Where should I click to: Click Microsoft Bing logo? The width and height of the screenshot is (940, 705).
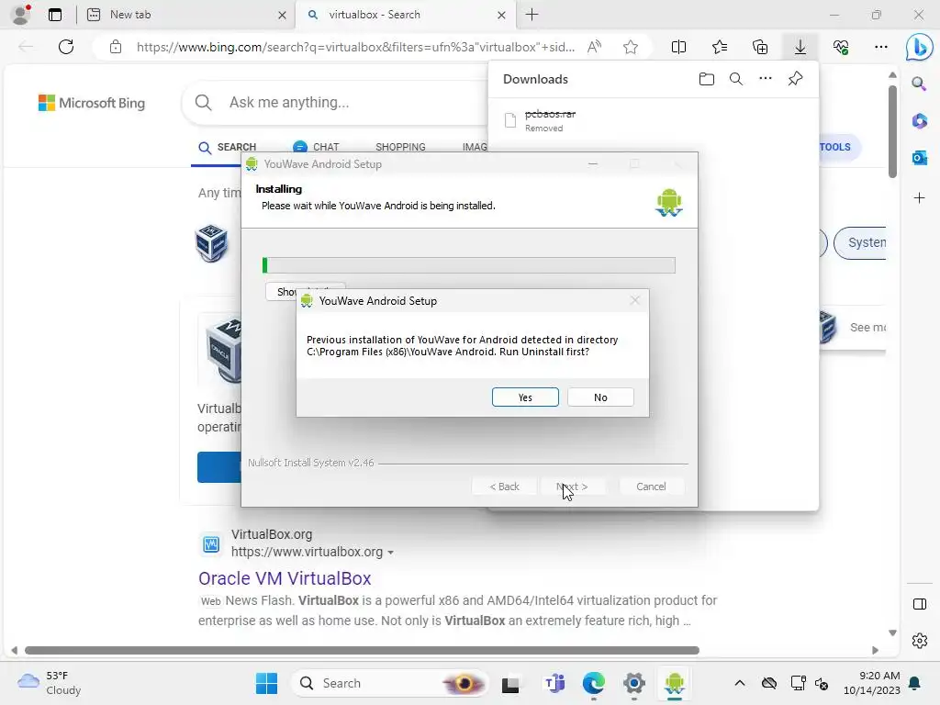pos(92,103)
